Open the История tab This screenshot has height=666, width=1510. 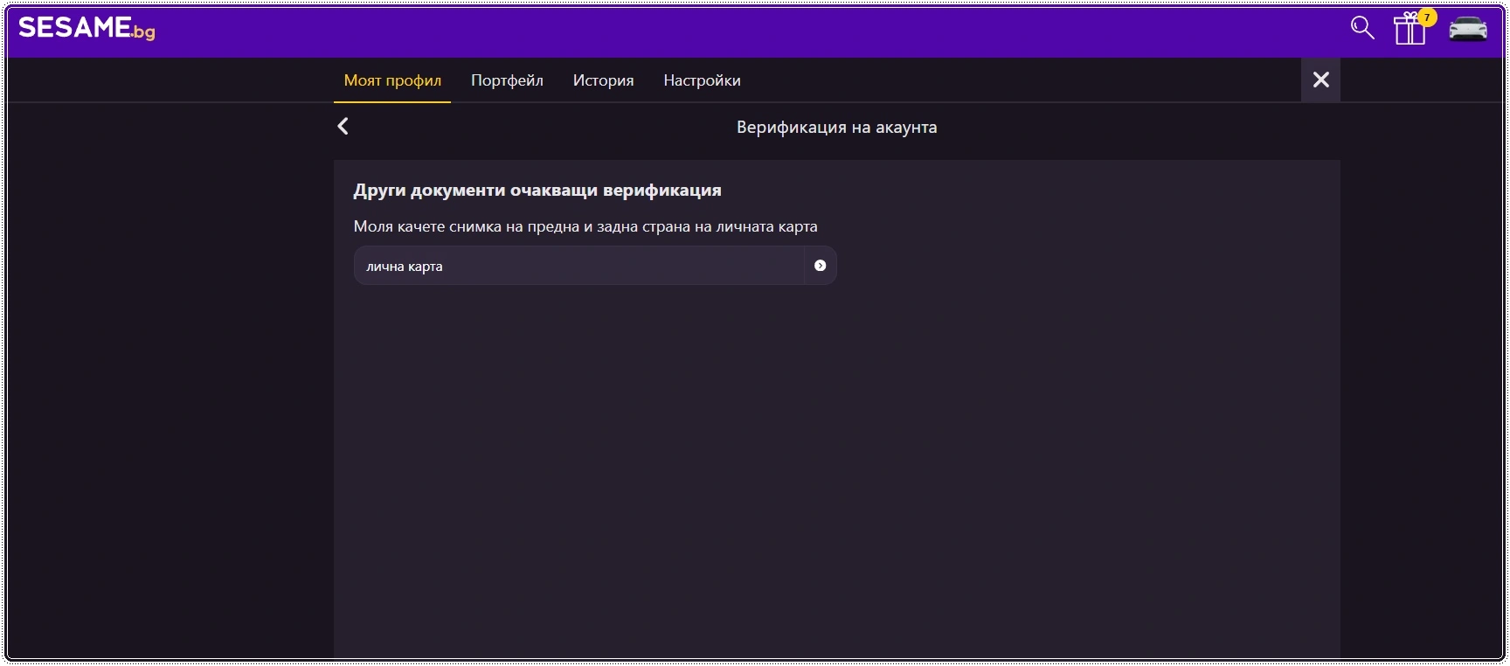point(603,80)
